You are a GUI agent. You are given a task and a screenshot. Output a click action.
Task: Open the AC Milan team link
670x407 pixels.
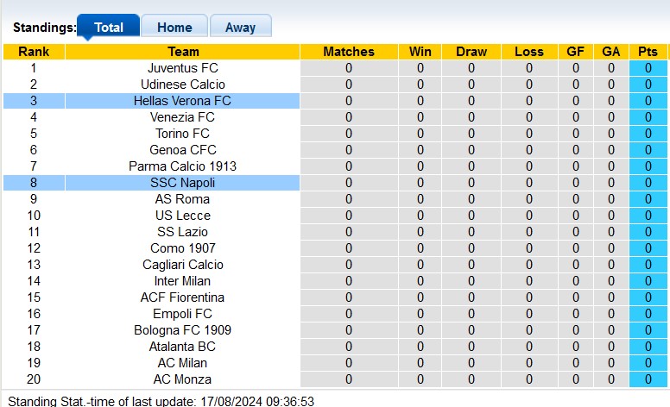[x=182, y=363]
